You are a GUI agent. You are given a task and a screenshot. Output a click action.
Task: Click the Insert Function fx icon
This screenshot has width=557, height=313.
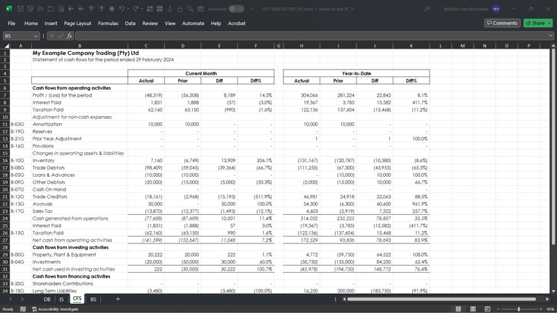point(69,36)
